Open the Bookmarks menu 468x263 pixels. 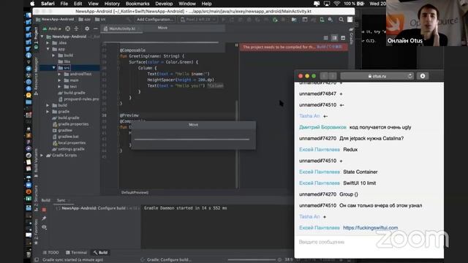(137, 4)
